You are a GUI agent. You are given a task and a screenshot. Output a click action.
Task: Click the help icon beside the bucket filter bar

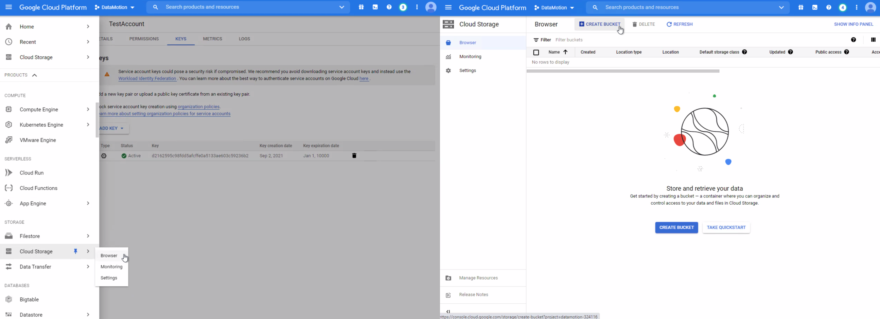(x=853, y=40)
